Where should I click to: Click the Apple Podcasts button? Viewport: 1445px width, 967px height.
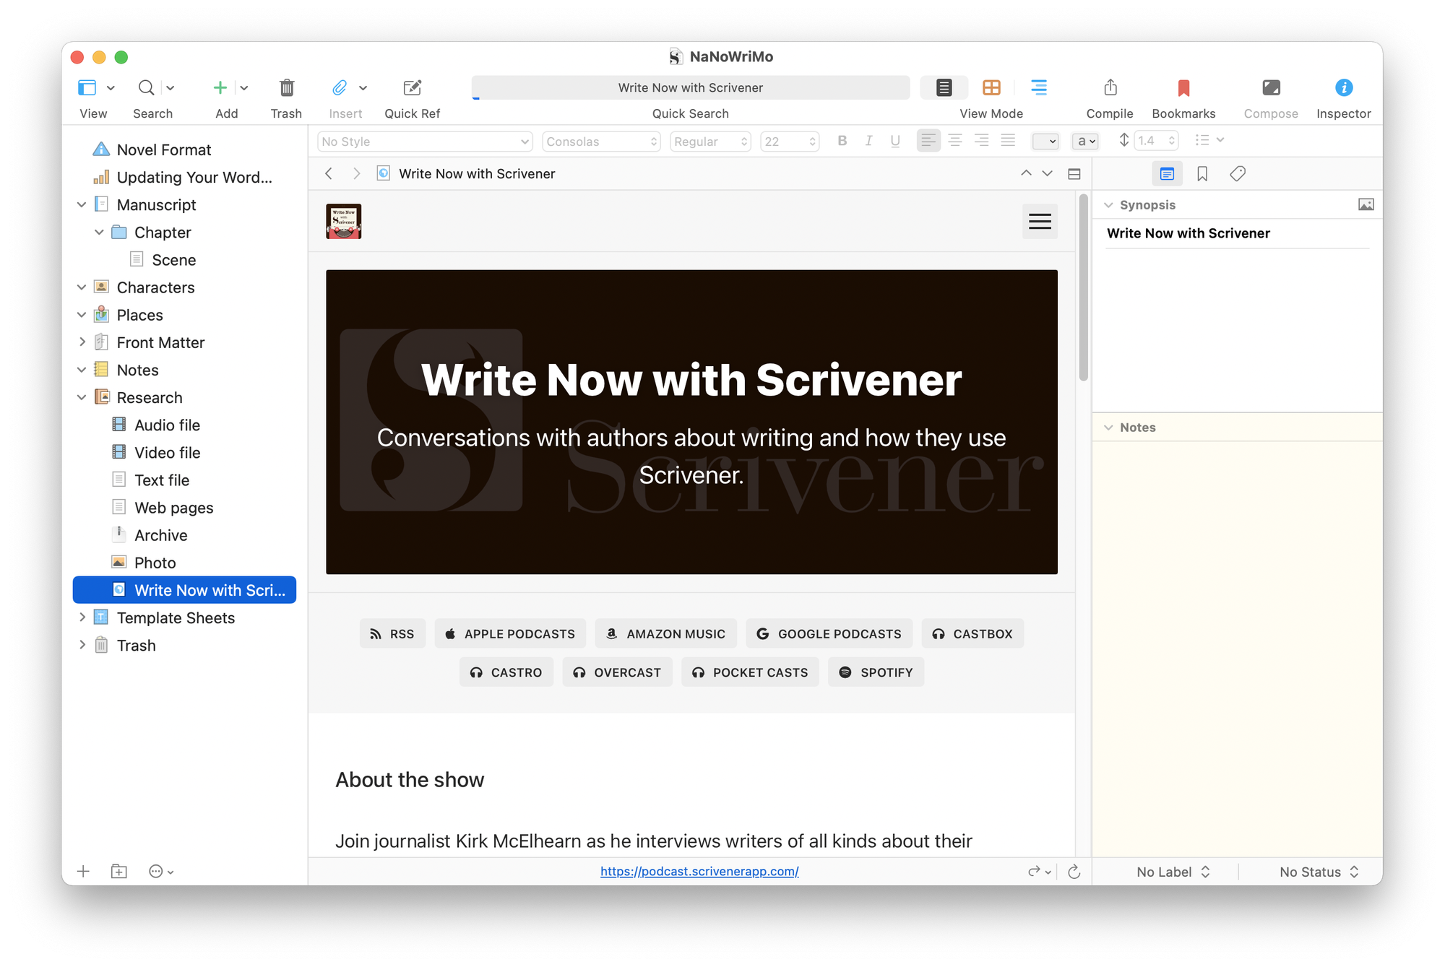pos(510,633)
